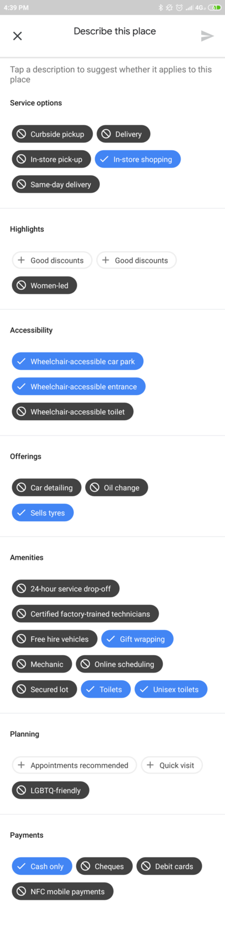Tap the plus icon on Quick visit
Image resolution: width=225 pixels, height=935 pixels.
tap(150, 765)
